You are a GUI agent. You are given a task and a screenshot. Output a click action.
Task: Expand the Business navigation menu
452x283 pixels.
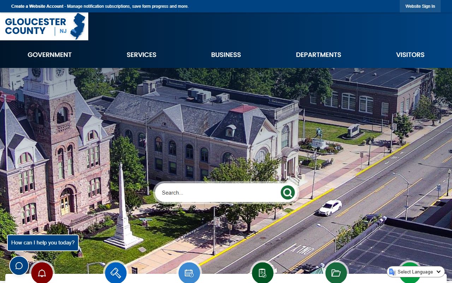(x=226, y=55)
